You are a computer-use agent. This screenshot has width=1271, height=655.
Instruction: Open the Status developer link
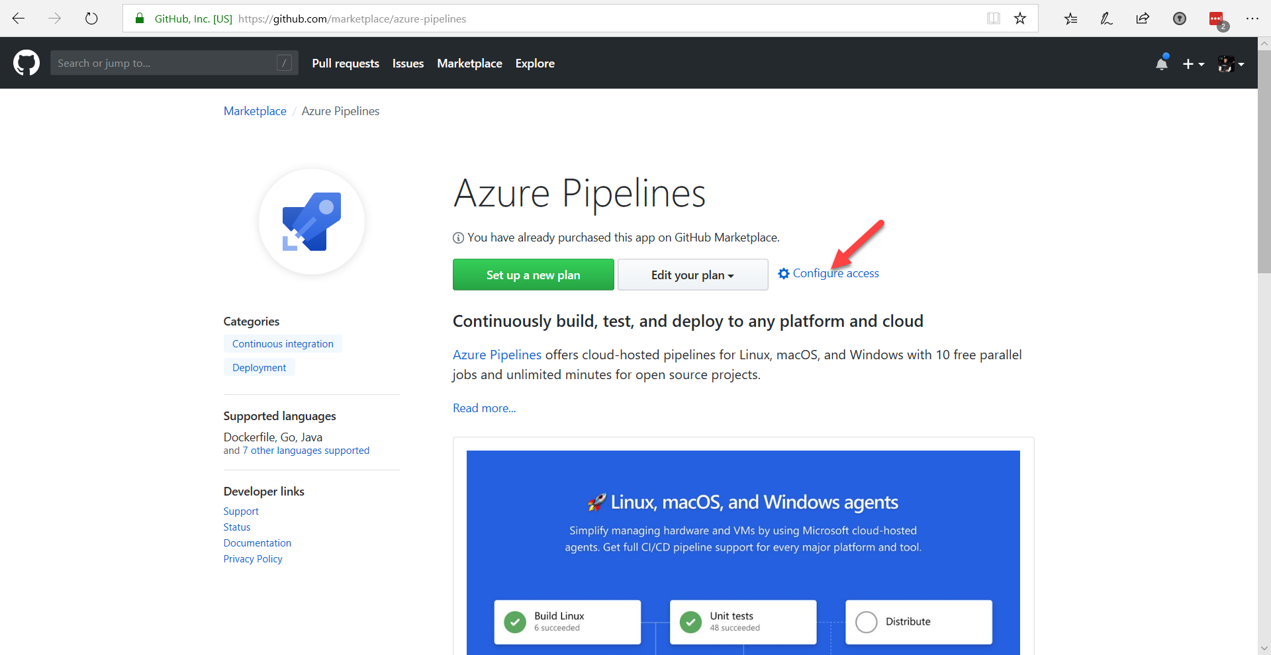(237, 527)
